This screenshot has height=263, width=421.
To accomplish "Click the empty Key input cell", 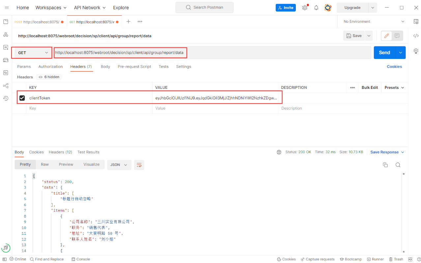I will tap(89, 108).
